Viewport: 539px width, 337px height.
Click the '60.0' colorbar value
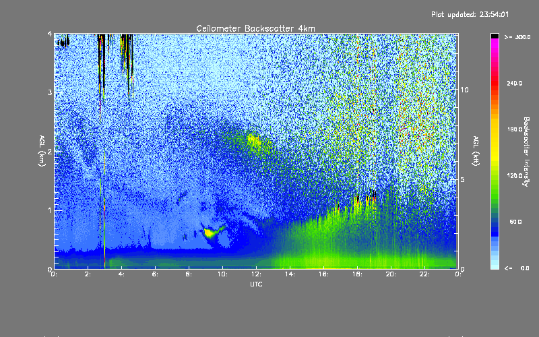tap(515, 222)
